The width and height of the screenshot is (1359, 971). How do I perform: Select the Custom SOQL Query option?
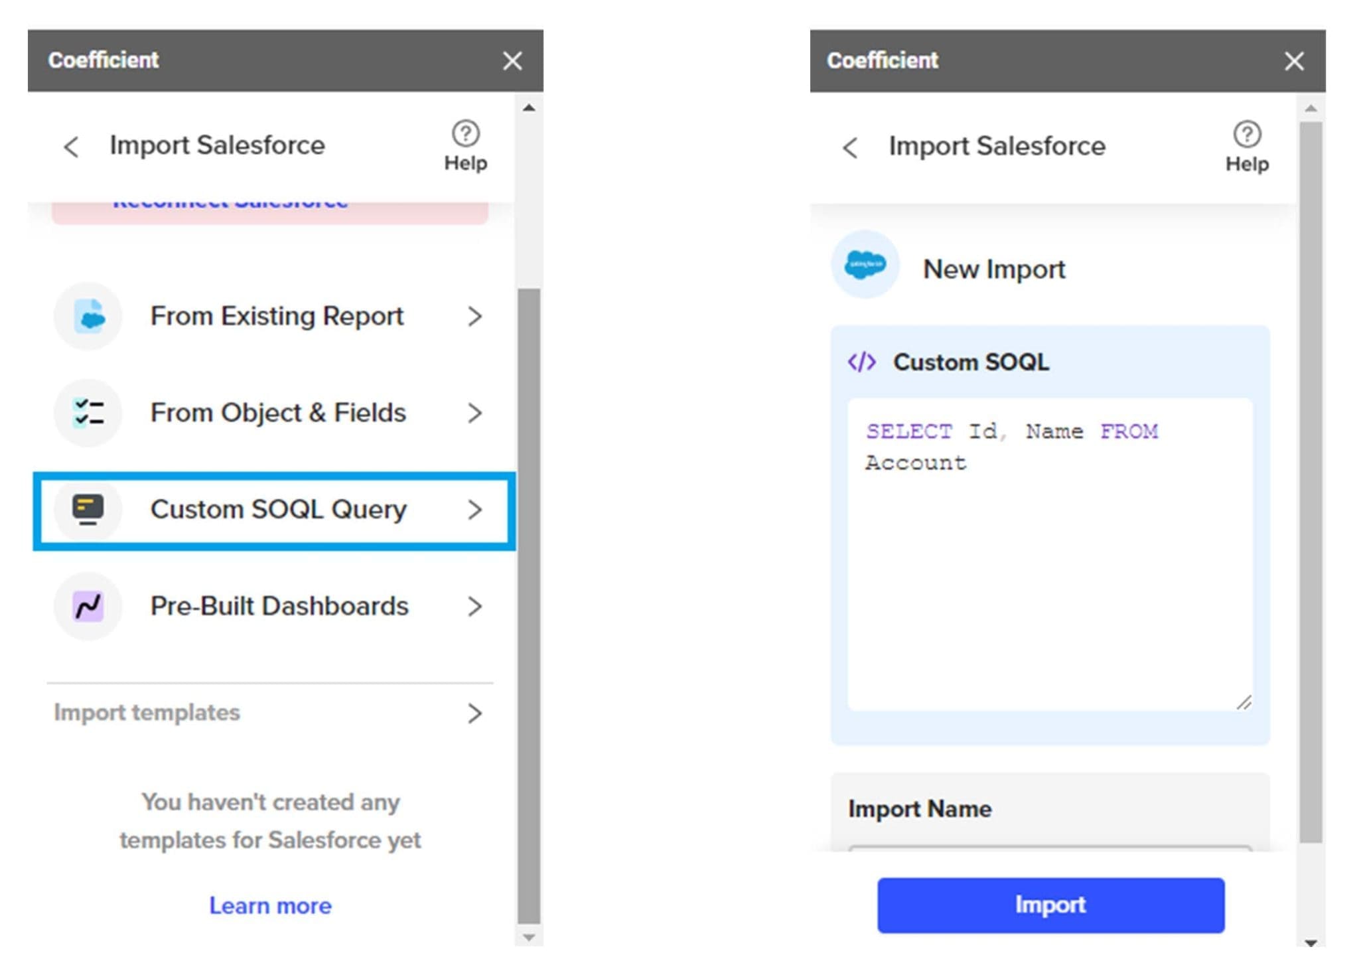(x=279, y=510)
